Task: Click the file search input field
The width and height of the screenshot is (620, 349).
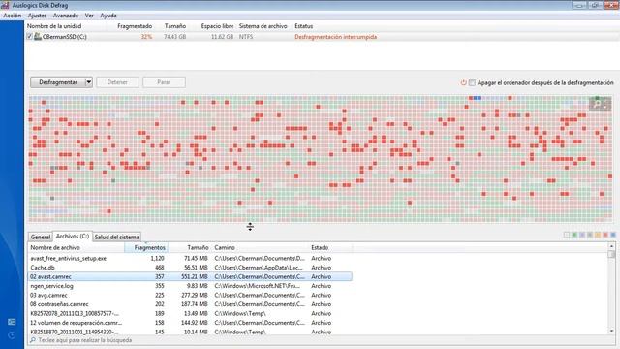Action: coord(321,340)
